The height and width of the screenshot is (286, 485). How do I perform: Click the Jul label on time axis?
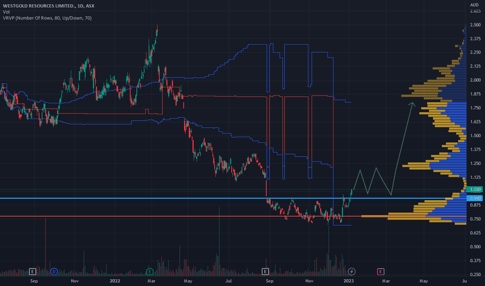coord(228,281)
